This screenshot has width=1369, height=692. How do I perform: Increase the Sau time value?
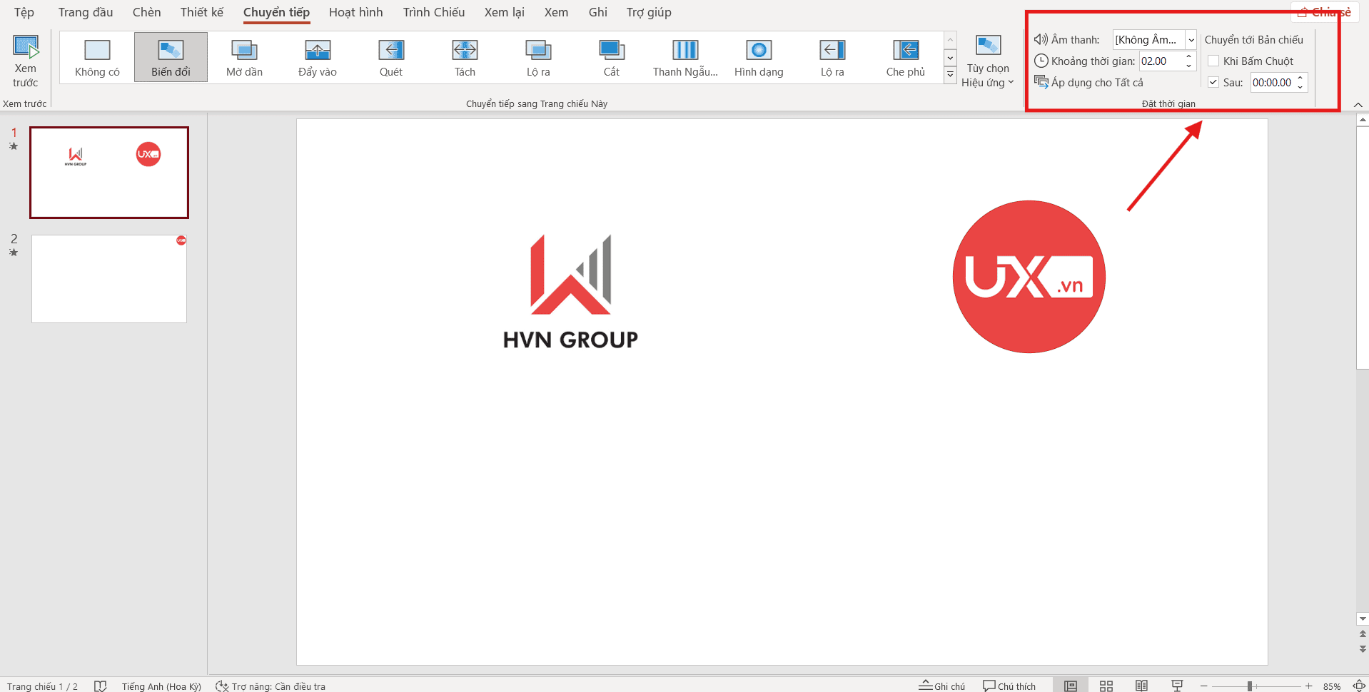[x=1300, y=78]
